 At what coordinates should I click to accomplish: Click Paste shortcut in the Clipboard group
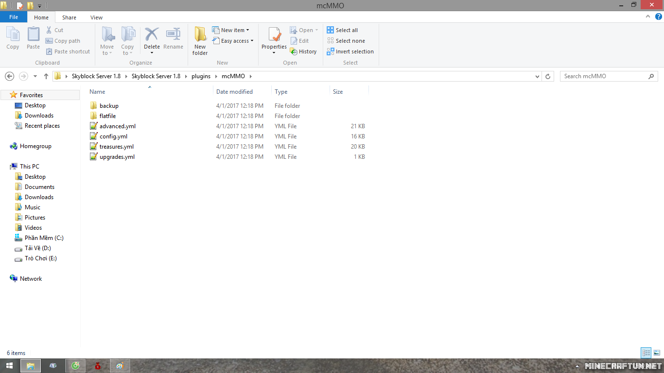[x=68, y=51]
